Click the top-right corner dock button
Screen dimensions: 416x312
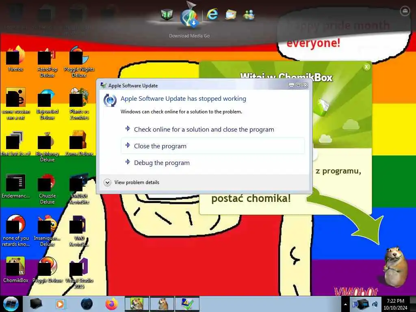coord(405,11)
